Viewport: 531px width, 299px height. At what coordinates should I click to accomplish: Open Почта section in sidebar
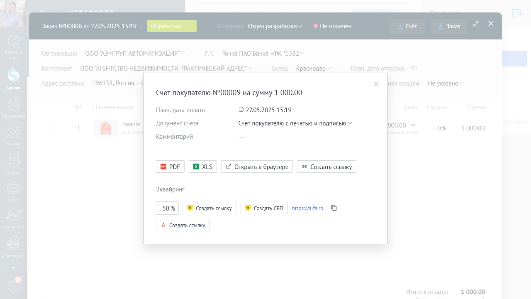pyautogui.click(x=14, y=192)
